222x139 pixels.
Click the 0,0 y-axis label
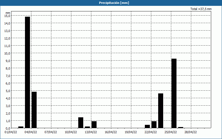tap(8, 128)
